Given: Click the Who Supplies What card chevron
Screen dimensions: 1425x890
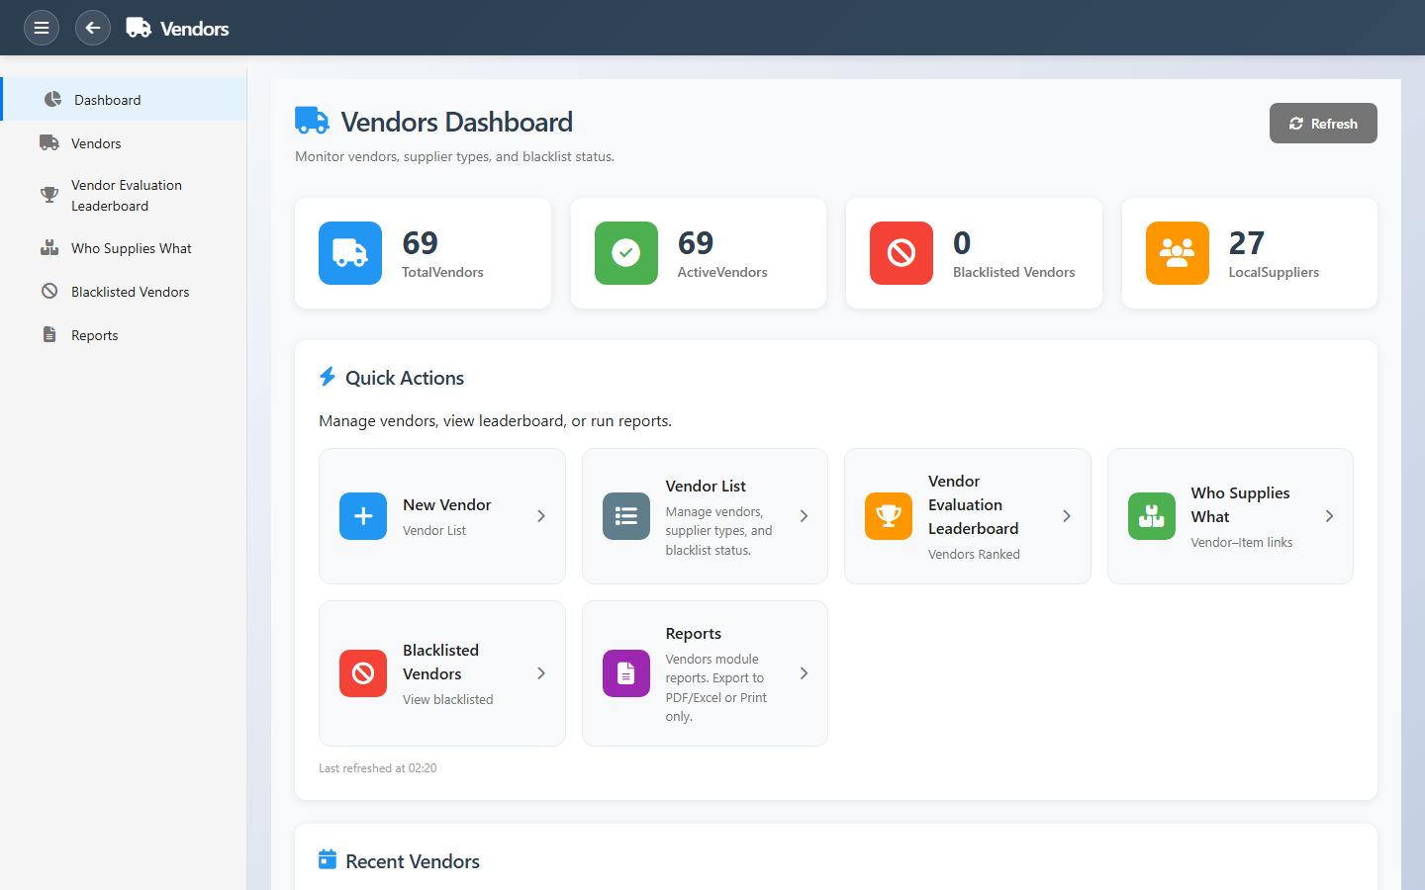Looking at the screenshot, I should click(1329, 516).
